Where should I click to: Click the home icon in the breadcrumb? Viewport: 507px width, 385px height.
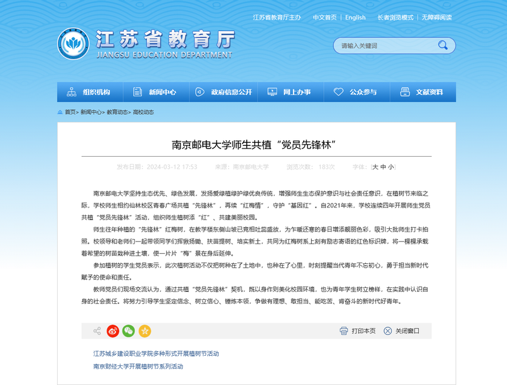coord(60,112)
